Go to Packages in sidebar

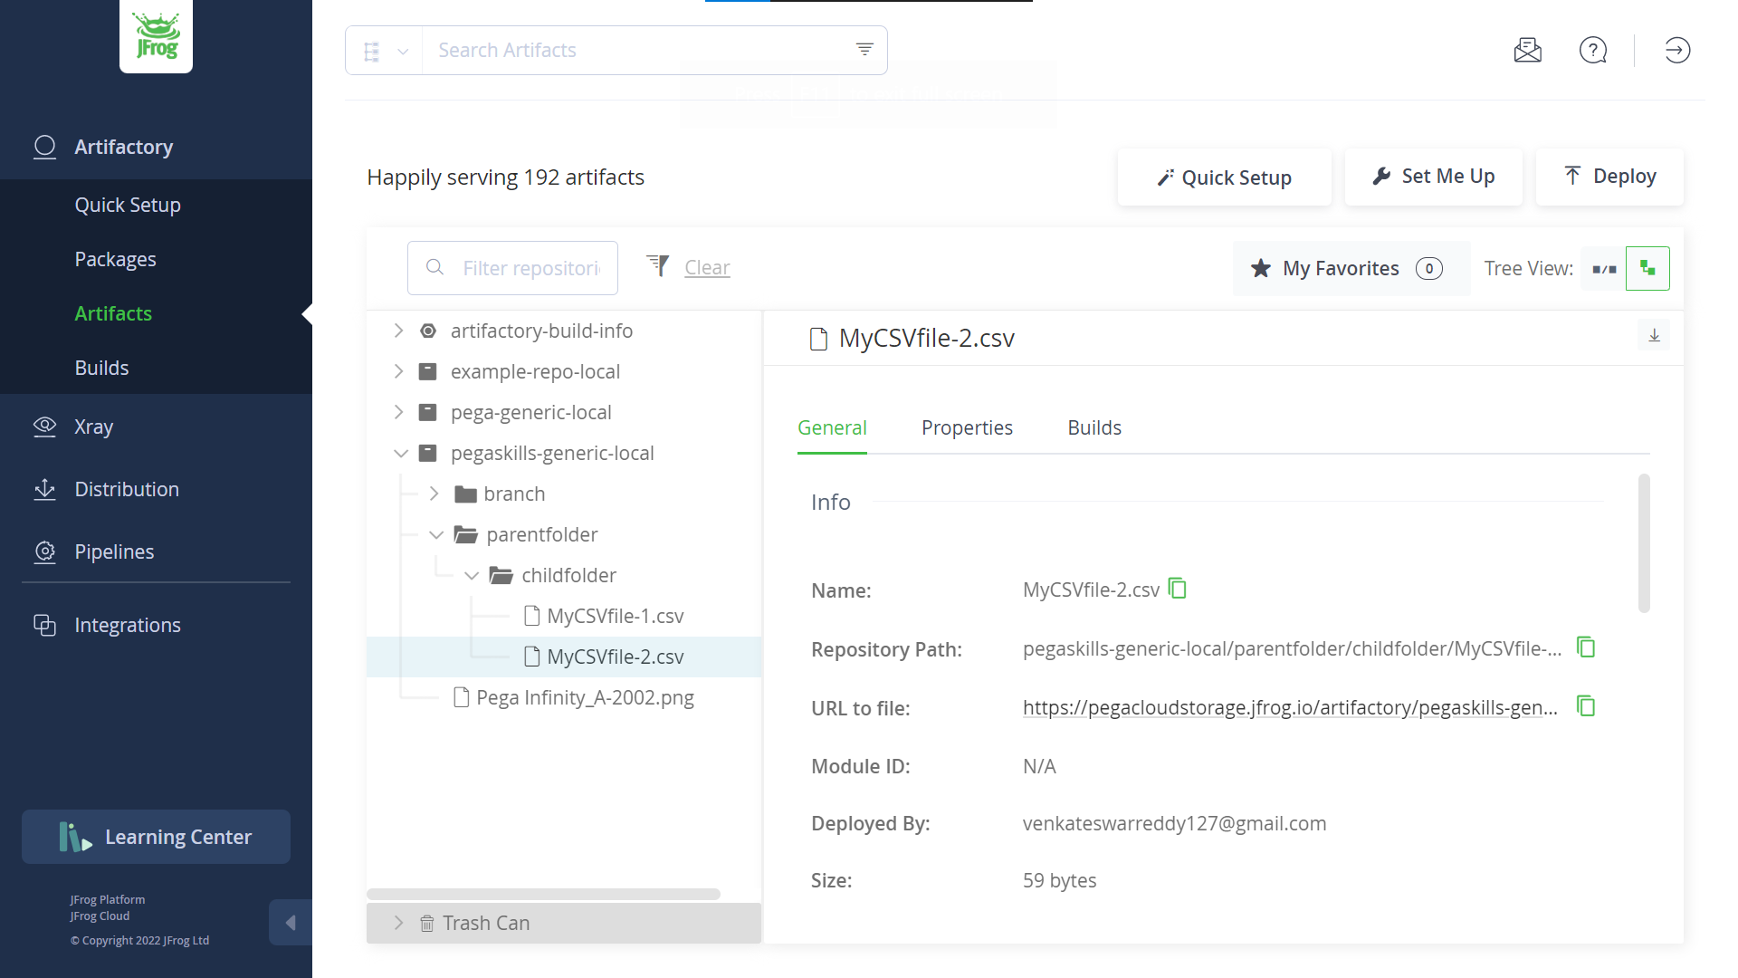(115, 259)
